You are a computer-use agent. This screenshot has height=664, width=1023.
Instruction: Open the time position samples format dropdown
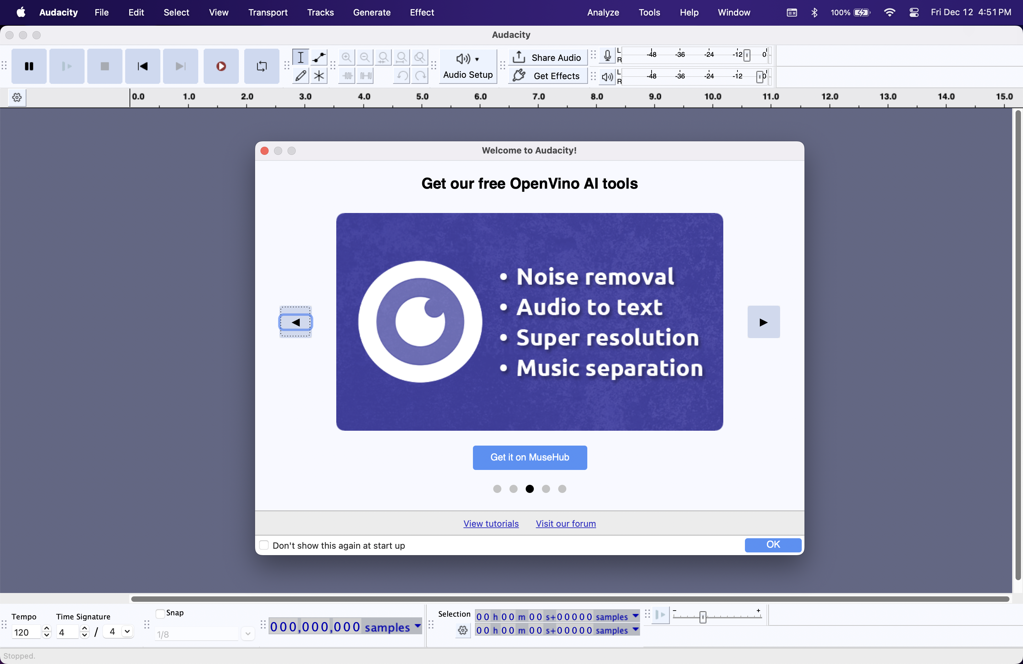coord(417,626)
